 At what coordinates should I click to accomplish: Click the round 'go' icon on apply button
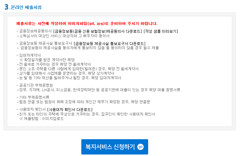click(x=140, y=147)
